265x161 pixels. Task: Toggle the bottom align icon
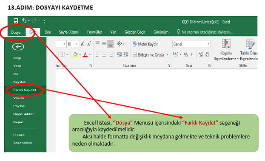pos(110,44)
